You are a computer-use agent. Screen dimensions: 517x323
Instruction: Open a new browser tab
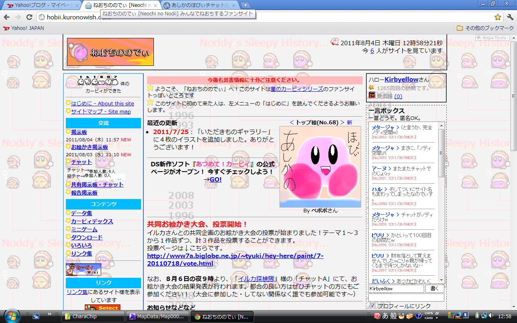click(x=246, y=5)
